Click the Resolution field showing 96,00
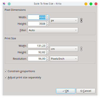The height and width of the screenshot is (98, 100). [37, 59]
